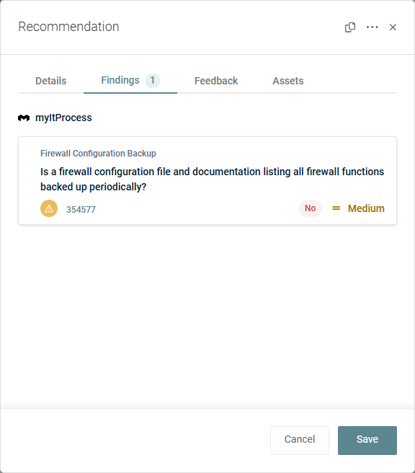The image size is (415, 473).
Task: Click the Cancel button
Action: click(x=300, y=440)
